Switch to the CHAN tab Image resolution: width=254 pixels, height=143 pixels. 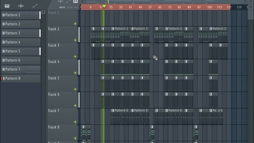tap(70, 8)
